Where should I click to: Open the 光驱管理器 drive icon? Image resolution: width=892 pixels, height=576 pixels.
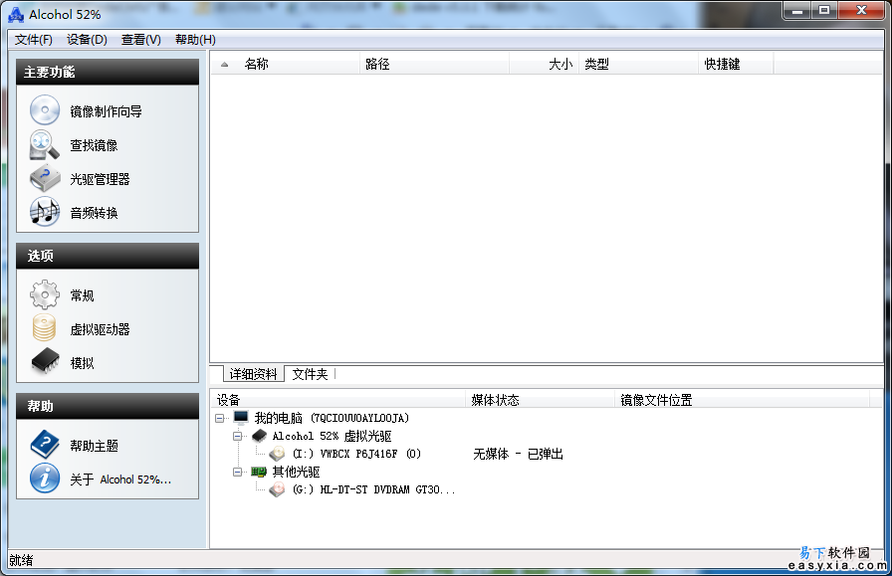(x=45, y=178)
